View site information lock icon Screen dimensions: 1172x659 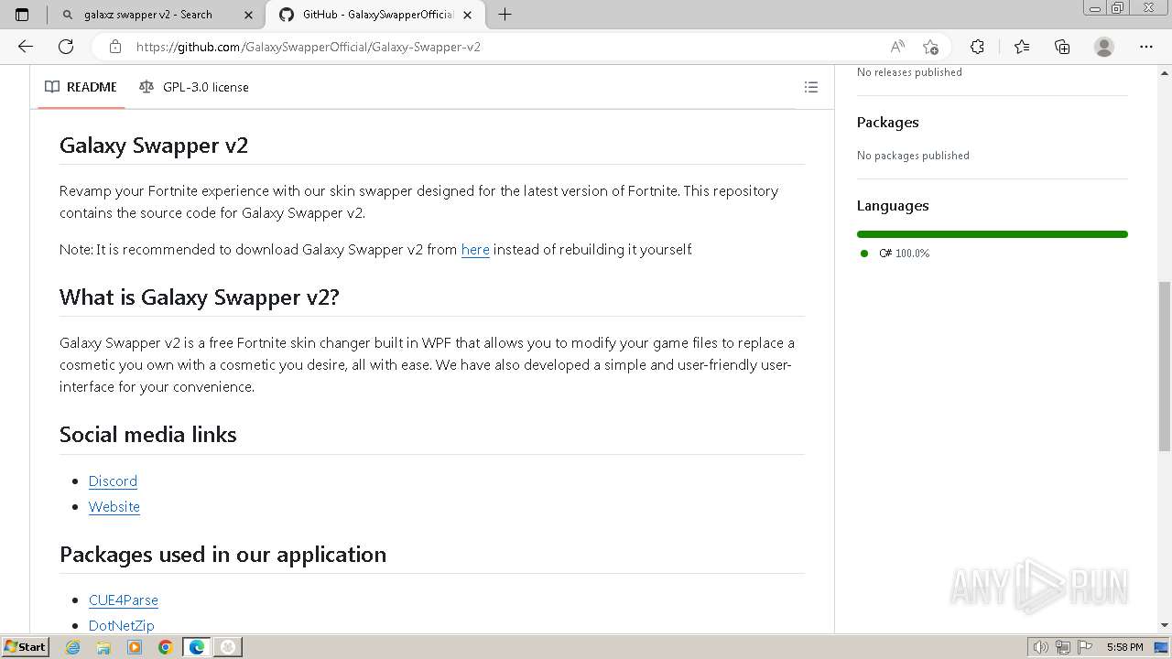[114, 47]
